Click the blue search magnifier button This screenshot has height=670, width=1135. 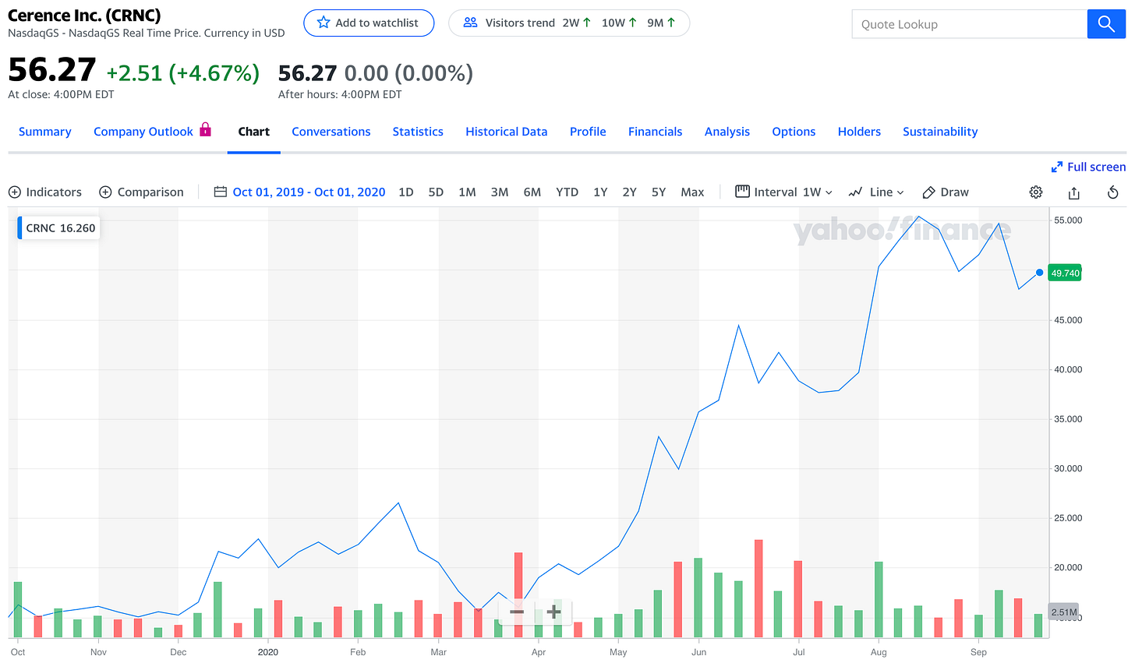tap(1106, 24)
